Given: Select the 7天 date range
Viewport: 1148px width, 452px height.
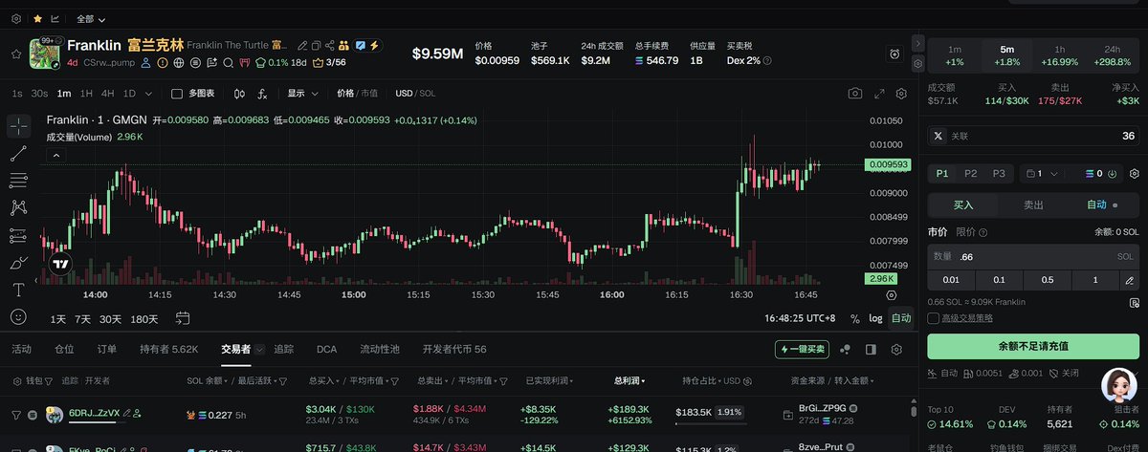Looking at the screenshot, I should coord(83,318).
